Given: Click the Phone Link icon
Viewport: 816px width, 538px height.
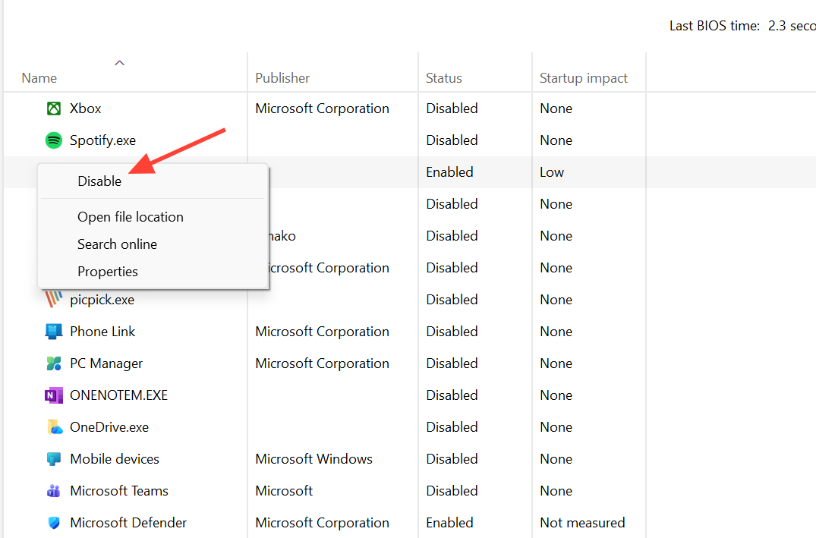Looking at the screenshot, I should [x=54, y=332].
